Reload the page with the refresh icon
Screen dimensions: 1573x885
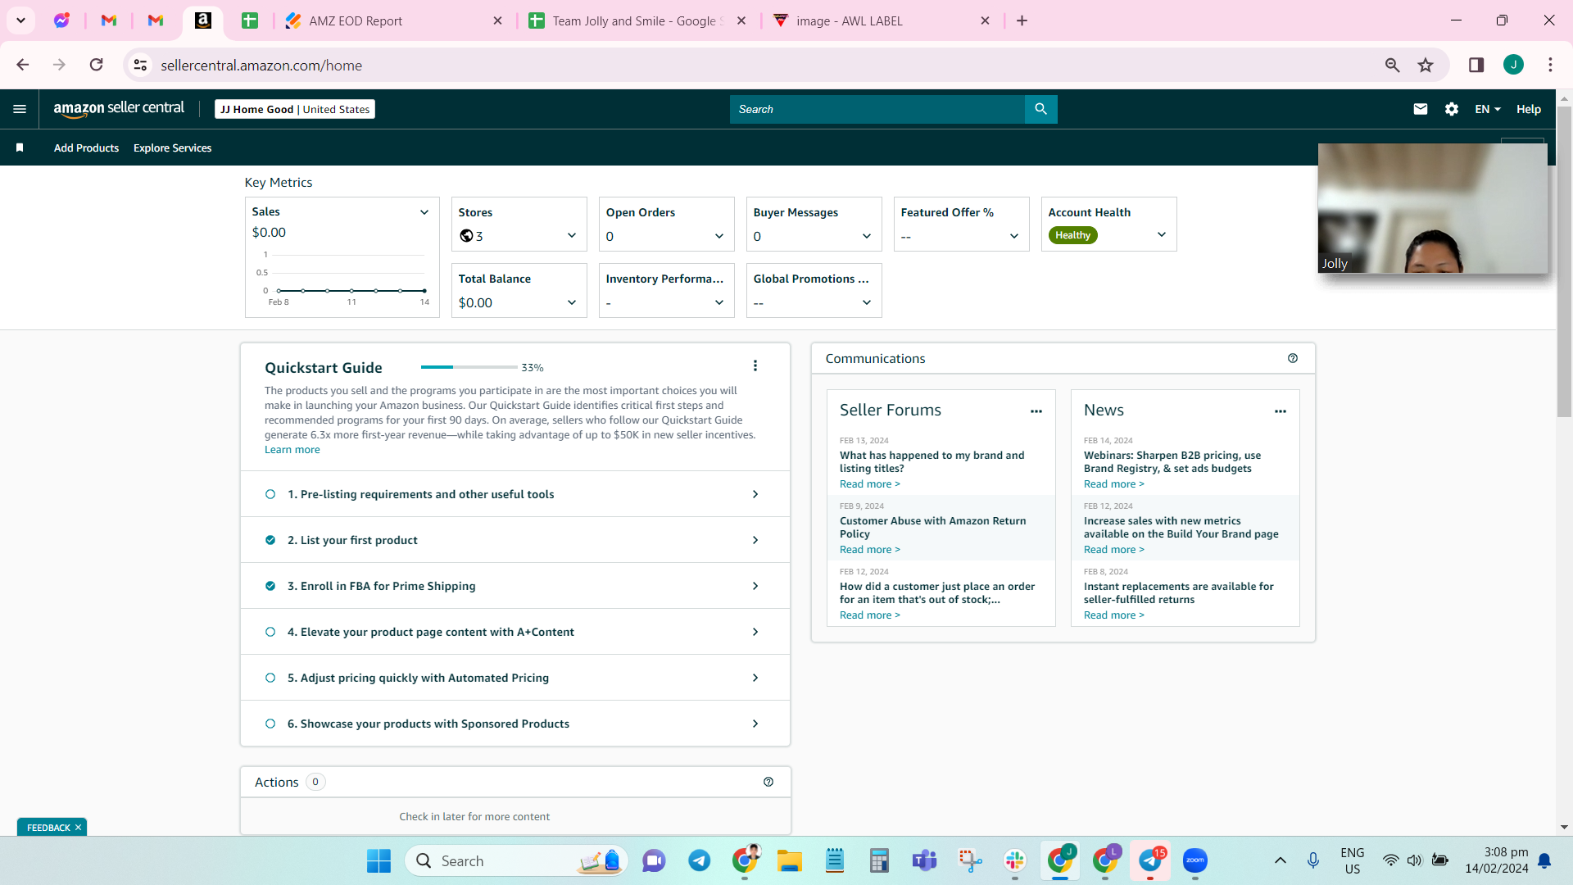tap(97, 65)
